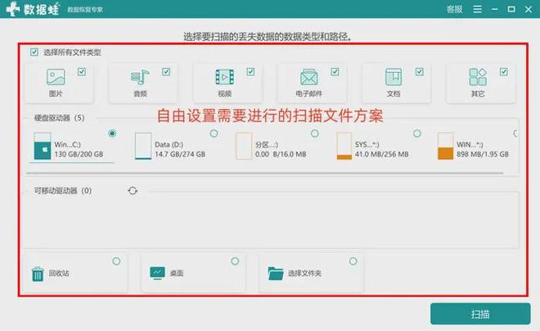Viewport: 540px width, 331px height.
Task: Click the 回收站 recycle bin icon
Action: 38,274
